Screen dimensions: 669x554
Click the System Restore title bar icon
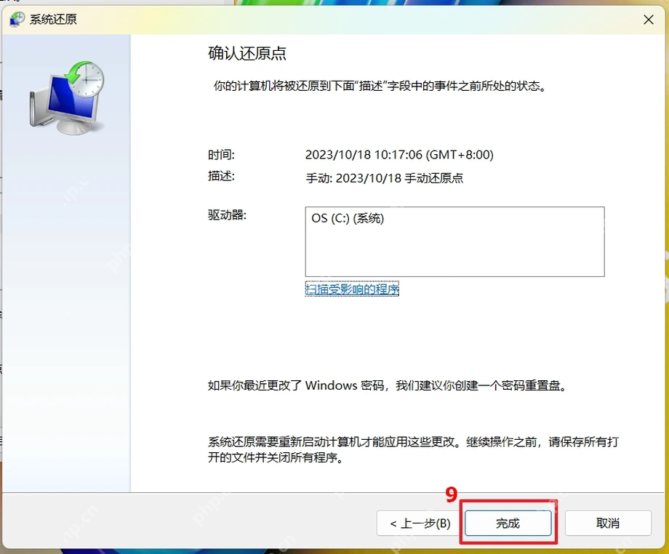point(17,19)
